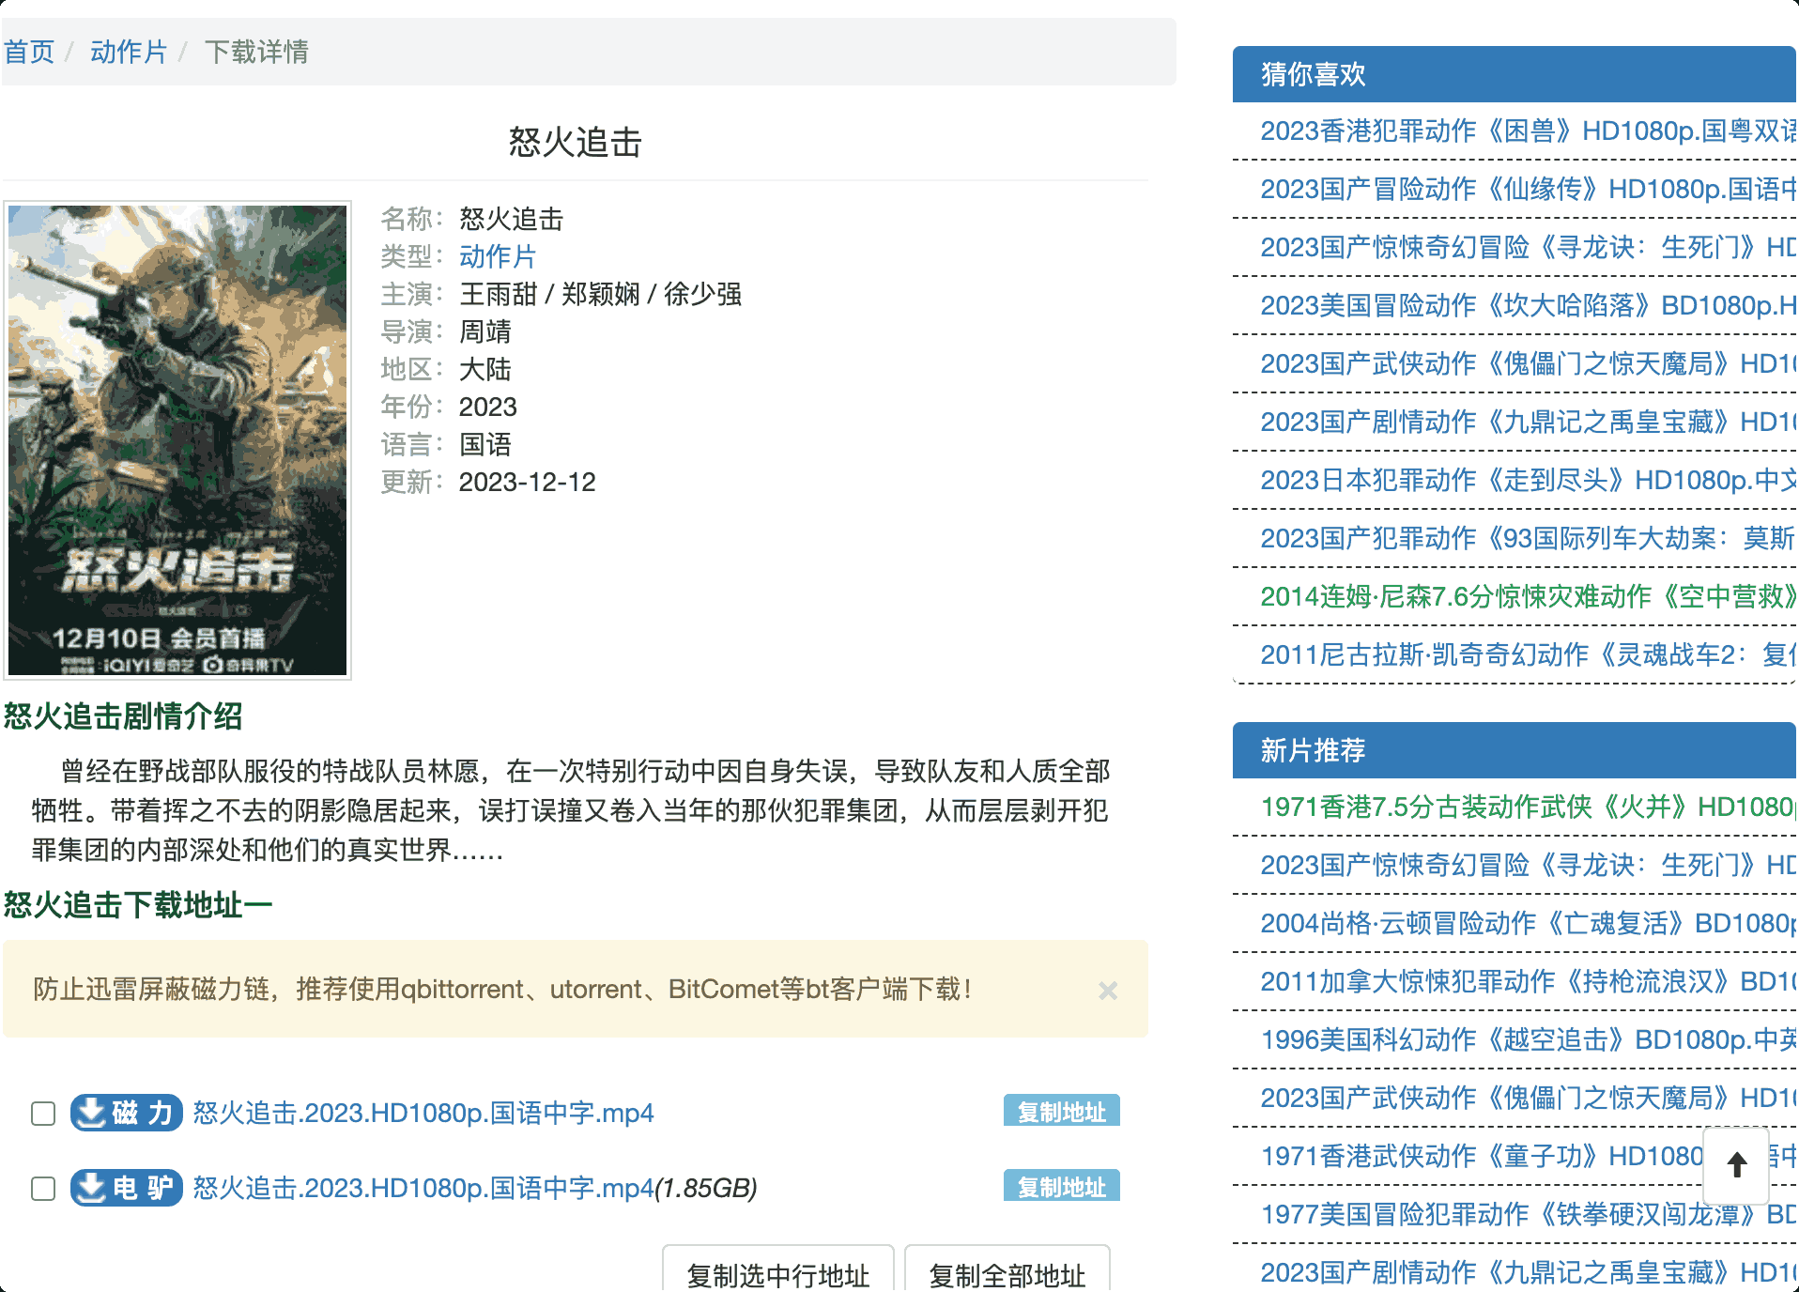The height and width of the screenshot is (1292, 1799).
Task: Click the back-to-top arrow button
Action: pos(1736,1165)
